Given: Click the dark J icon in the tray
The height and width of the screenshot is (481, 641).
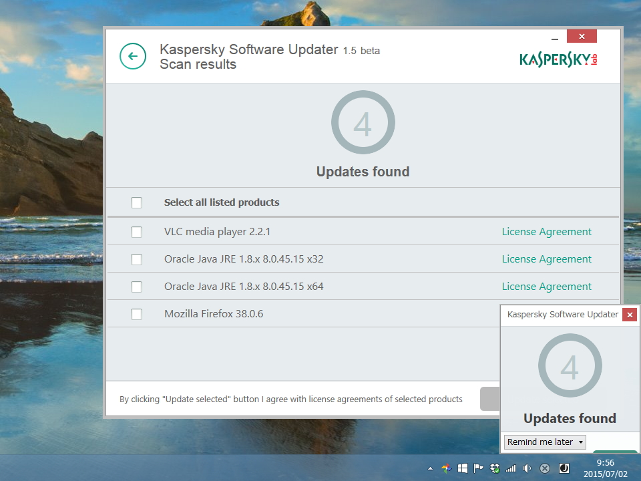Looking at the screenshot, I should coord(564,468).
